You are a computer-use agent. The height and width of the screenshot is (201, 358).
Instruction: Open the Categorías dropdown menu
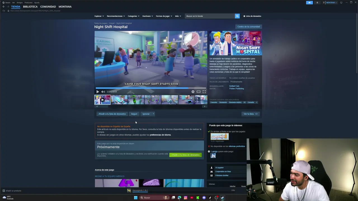click(x=134, y=16)
